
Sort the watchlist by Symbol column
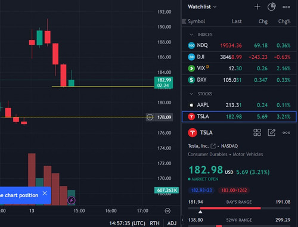[x=196, y=21]
